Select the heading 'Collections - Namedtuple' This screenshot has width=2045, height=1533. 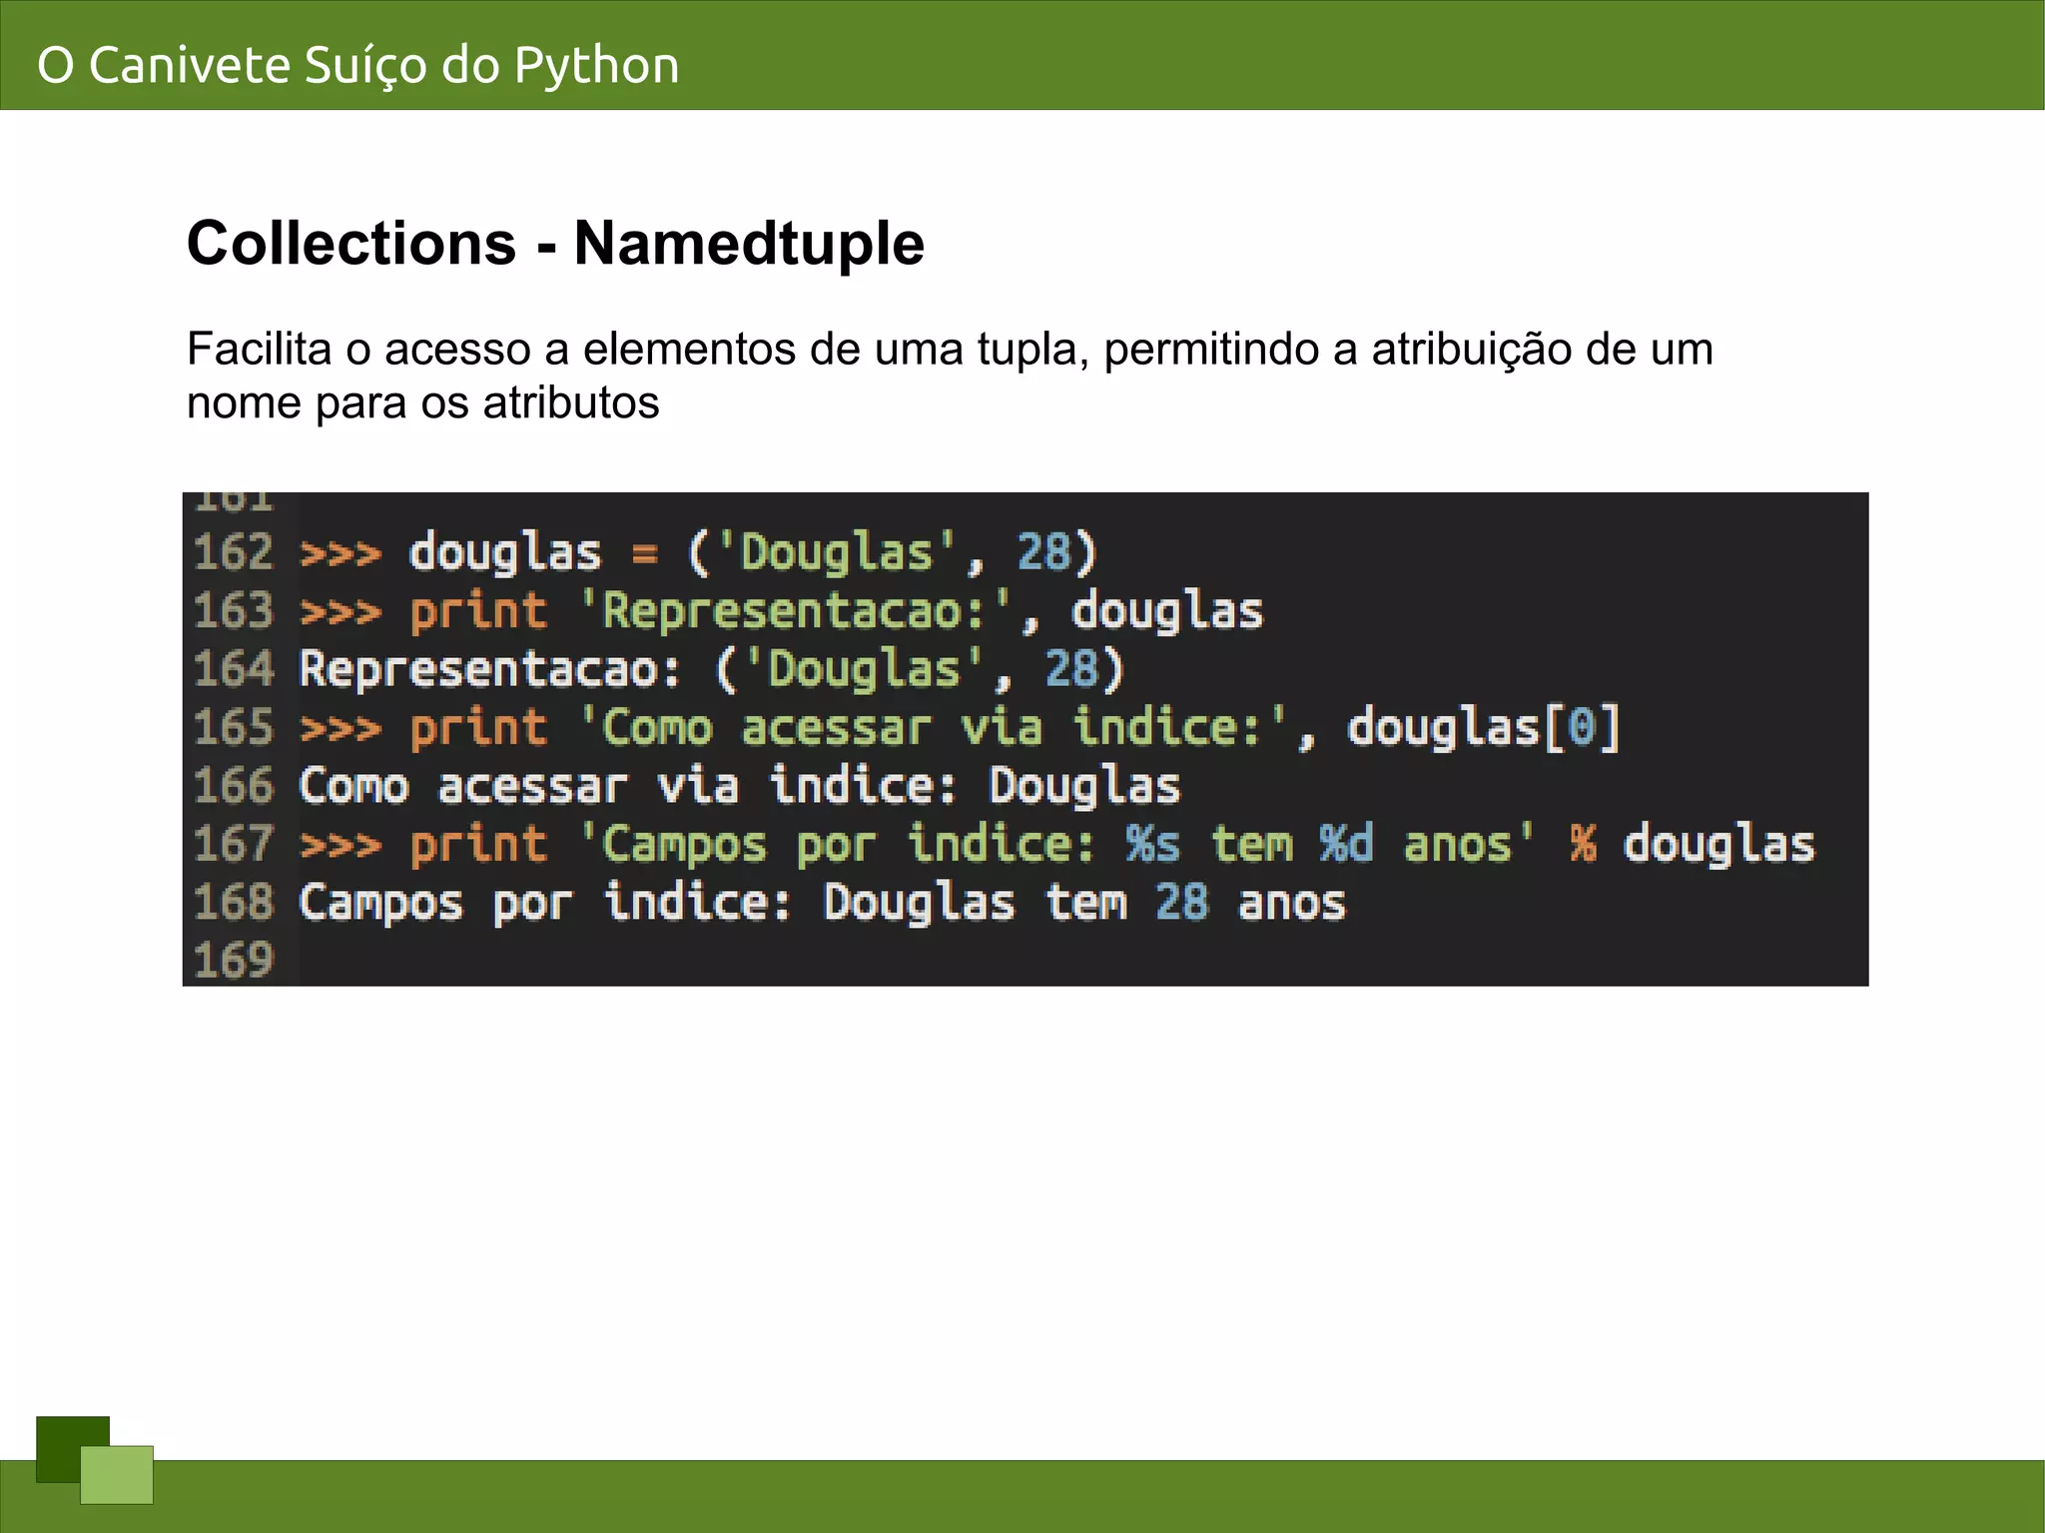(555, 243)
